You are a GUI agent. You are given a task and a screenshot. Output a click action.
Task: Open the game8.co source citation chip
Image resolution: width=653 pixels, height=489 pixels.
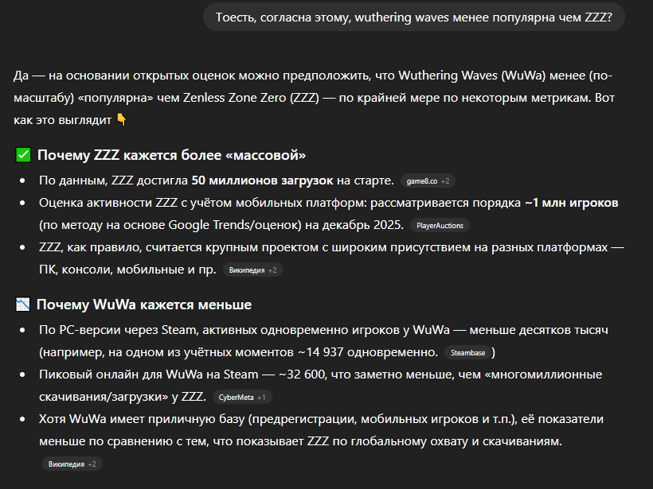(x=428, y=180)
